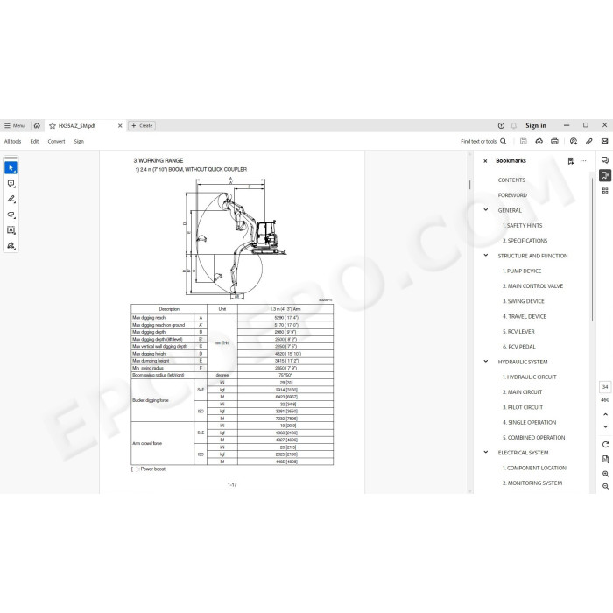Click the Create button
Viewport: 613px width, 613px height.
142,125
